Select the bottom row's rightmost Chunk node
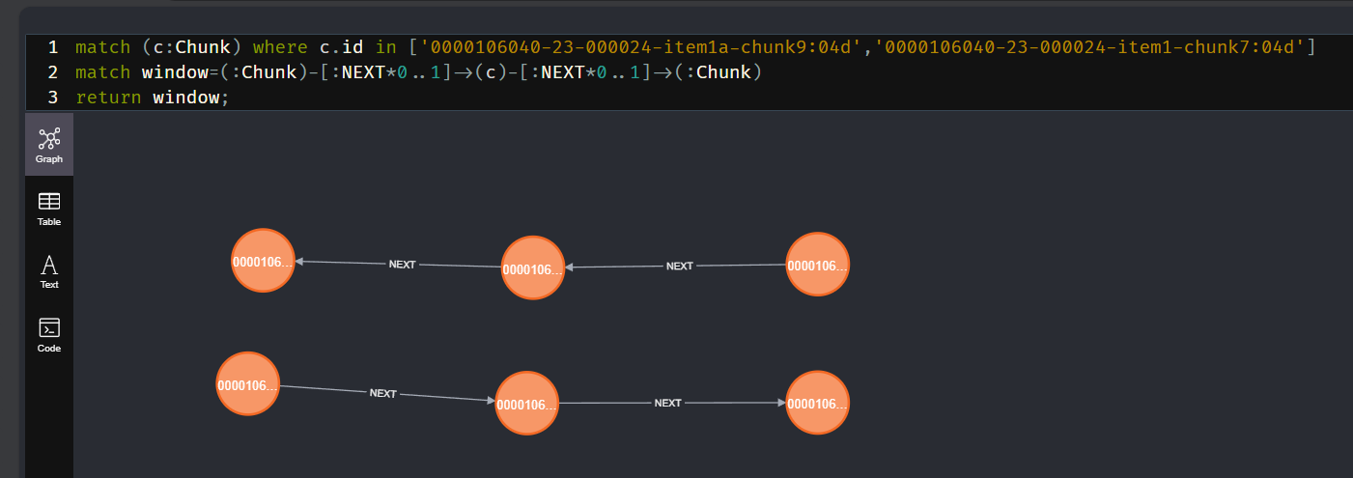This screenshot has width=1353, height=478. pos(817,403)
